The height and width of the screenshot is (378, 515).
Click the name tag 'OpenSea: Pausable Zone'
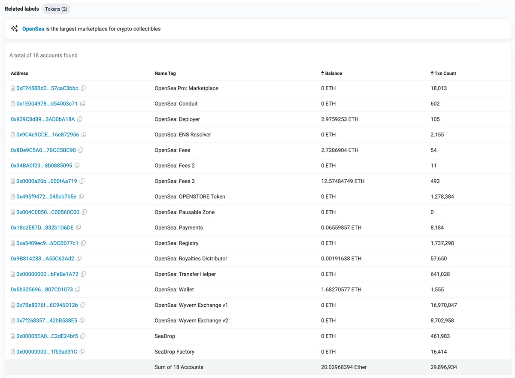coord(185,212)
